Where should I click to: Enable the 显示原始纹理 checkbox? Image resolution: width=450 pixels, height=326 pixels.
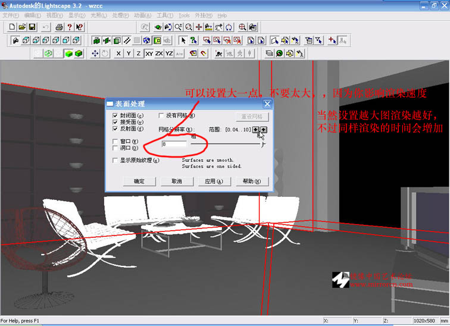tap(115, 160)
